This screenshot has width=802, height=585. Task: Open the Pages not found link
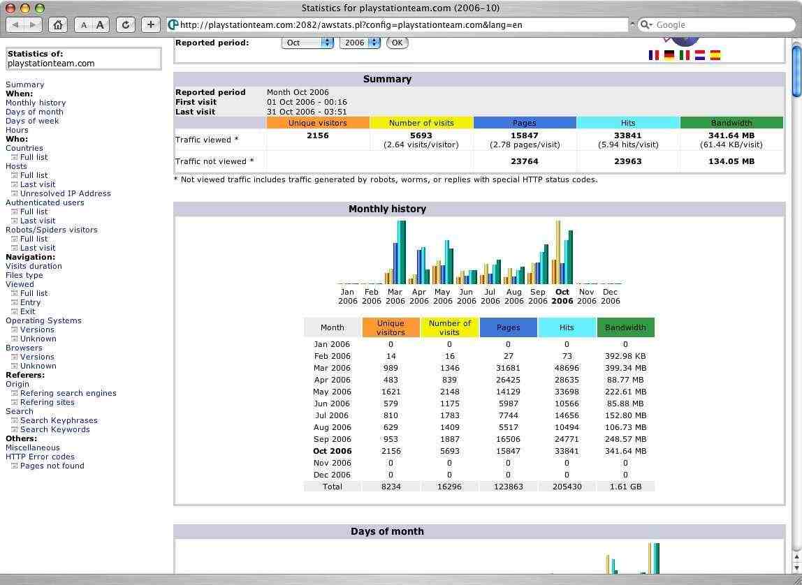click(52, 466)
